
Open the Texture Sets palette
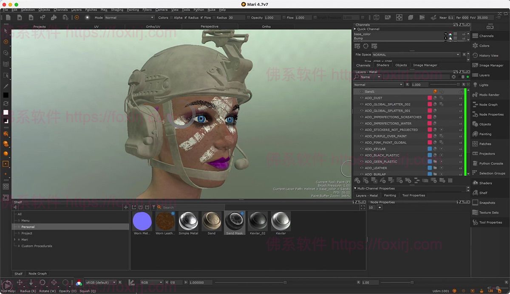488,213
